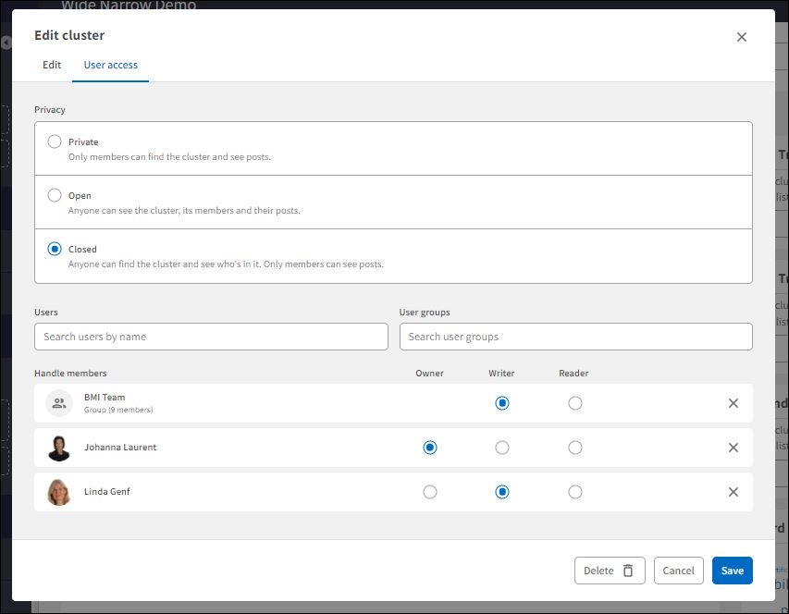Remove Johanna Laurent via her X icon
The image size is (789, 614).
pos(734,448)
